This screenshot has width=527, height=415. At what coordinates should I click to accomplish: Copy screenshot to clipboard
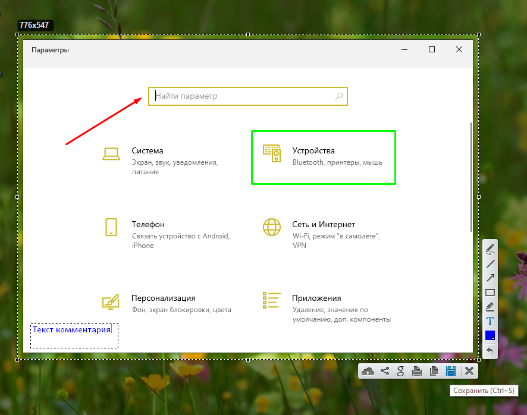pos(434,372)
